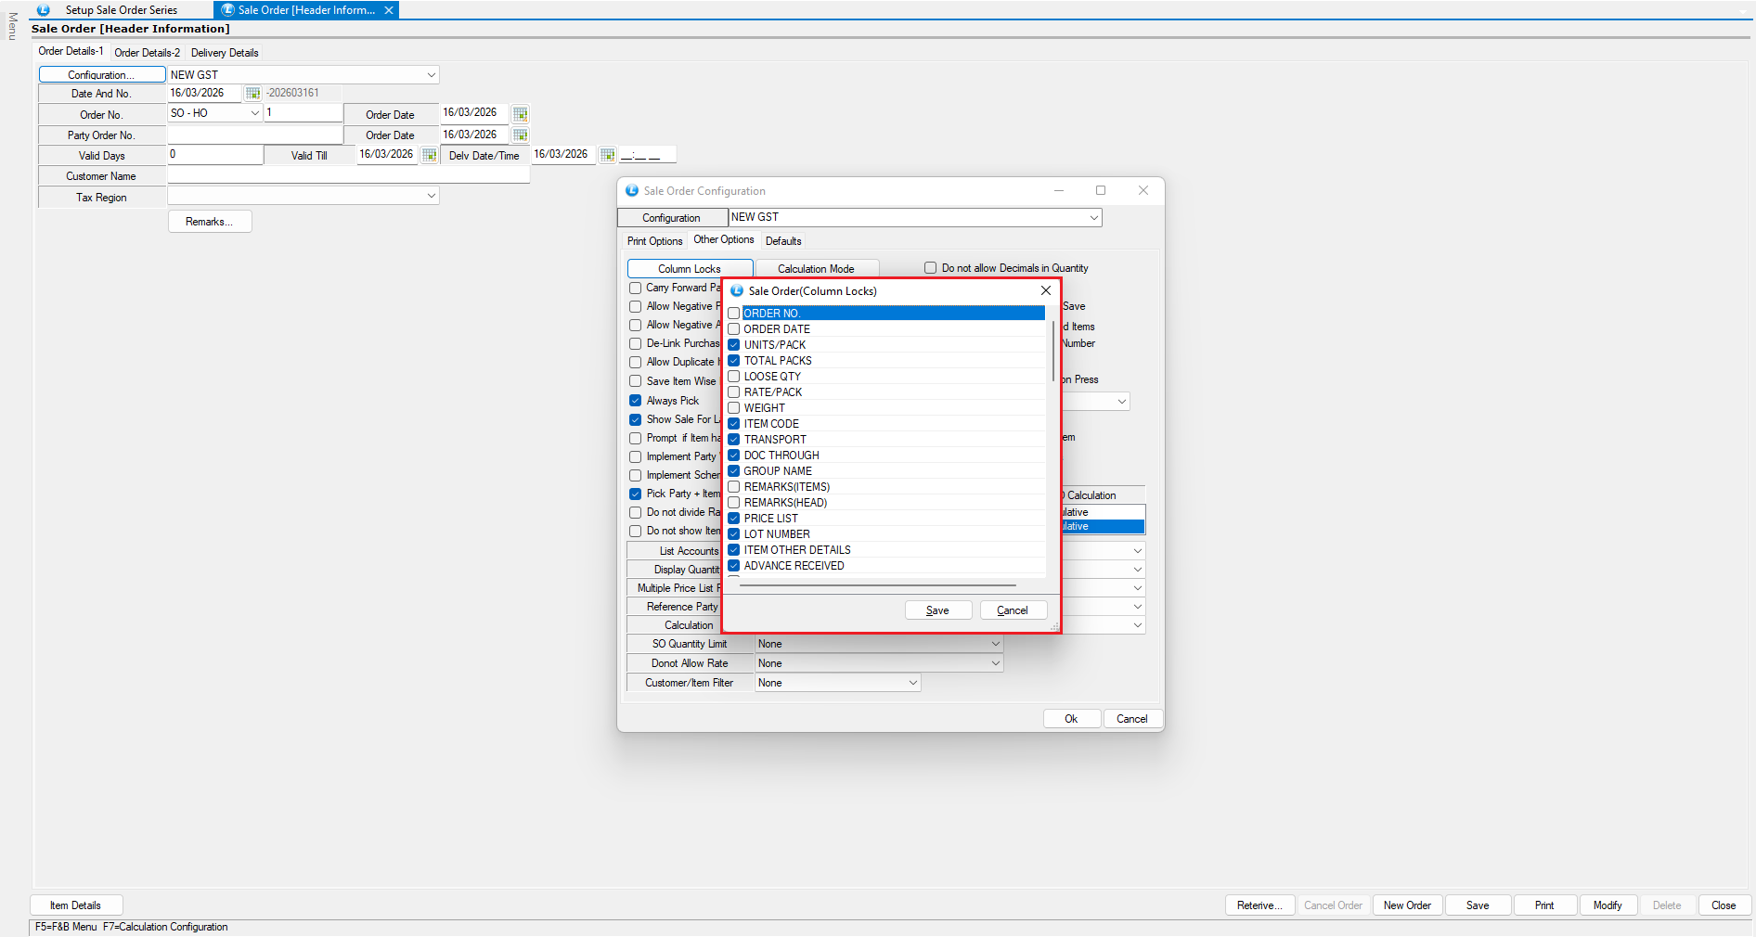Switch to the Delivery Details tab
The height and width of the screenshot is (937, 1756).
click(225, 53)
